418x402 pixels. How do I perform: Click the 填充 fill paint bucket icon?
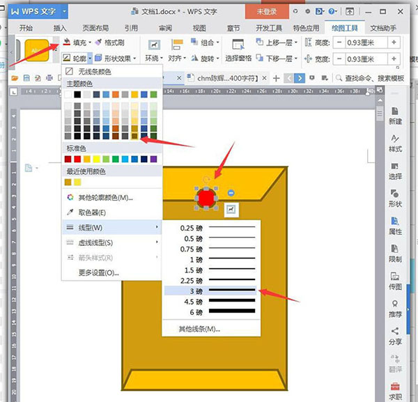click(x=67, y=42)
